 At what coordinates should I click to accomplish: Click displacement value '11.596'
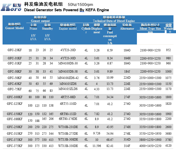click(x=97, y=146)
